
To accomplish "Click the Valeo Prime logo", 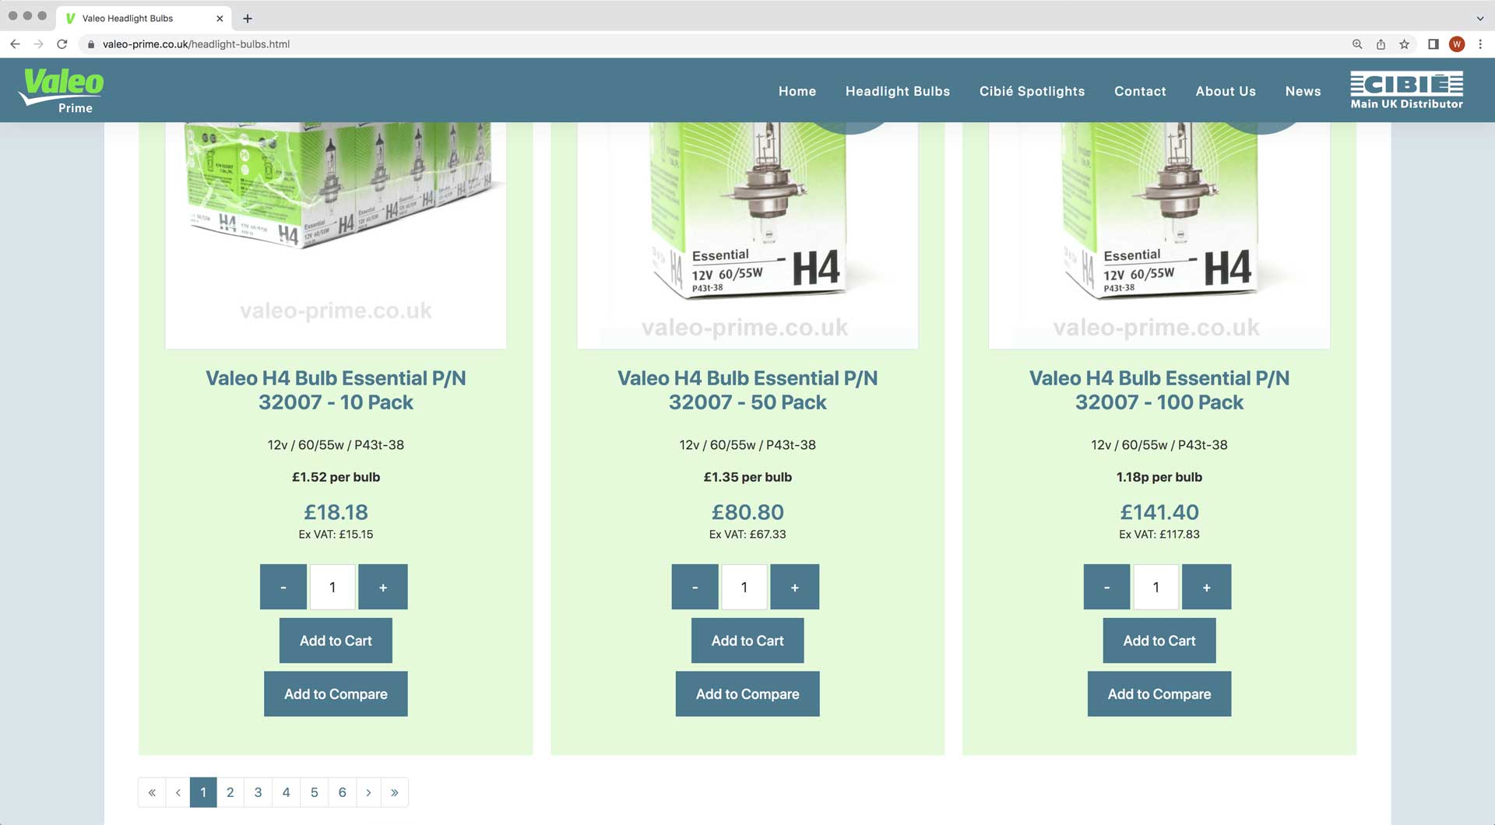I will click(x=62, y=90).
